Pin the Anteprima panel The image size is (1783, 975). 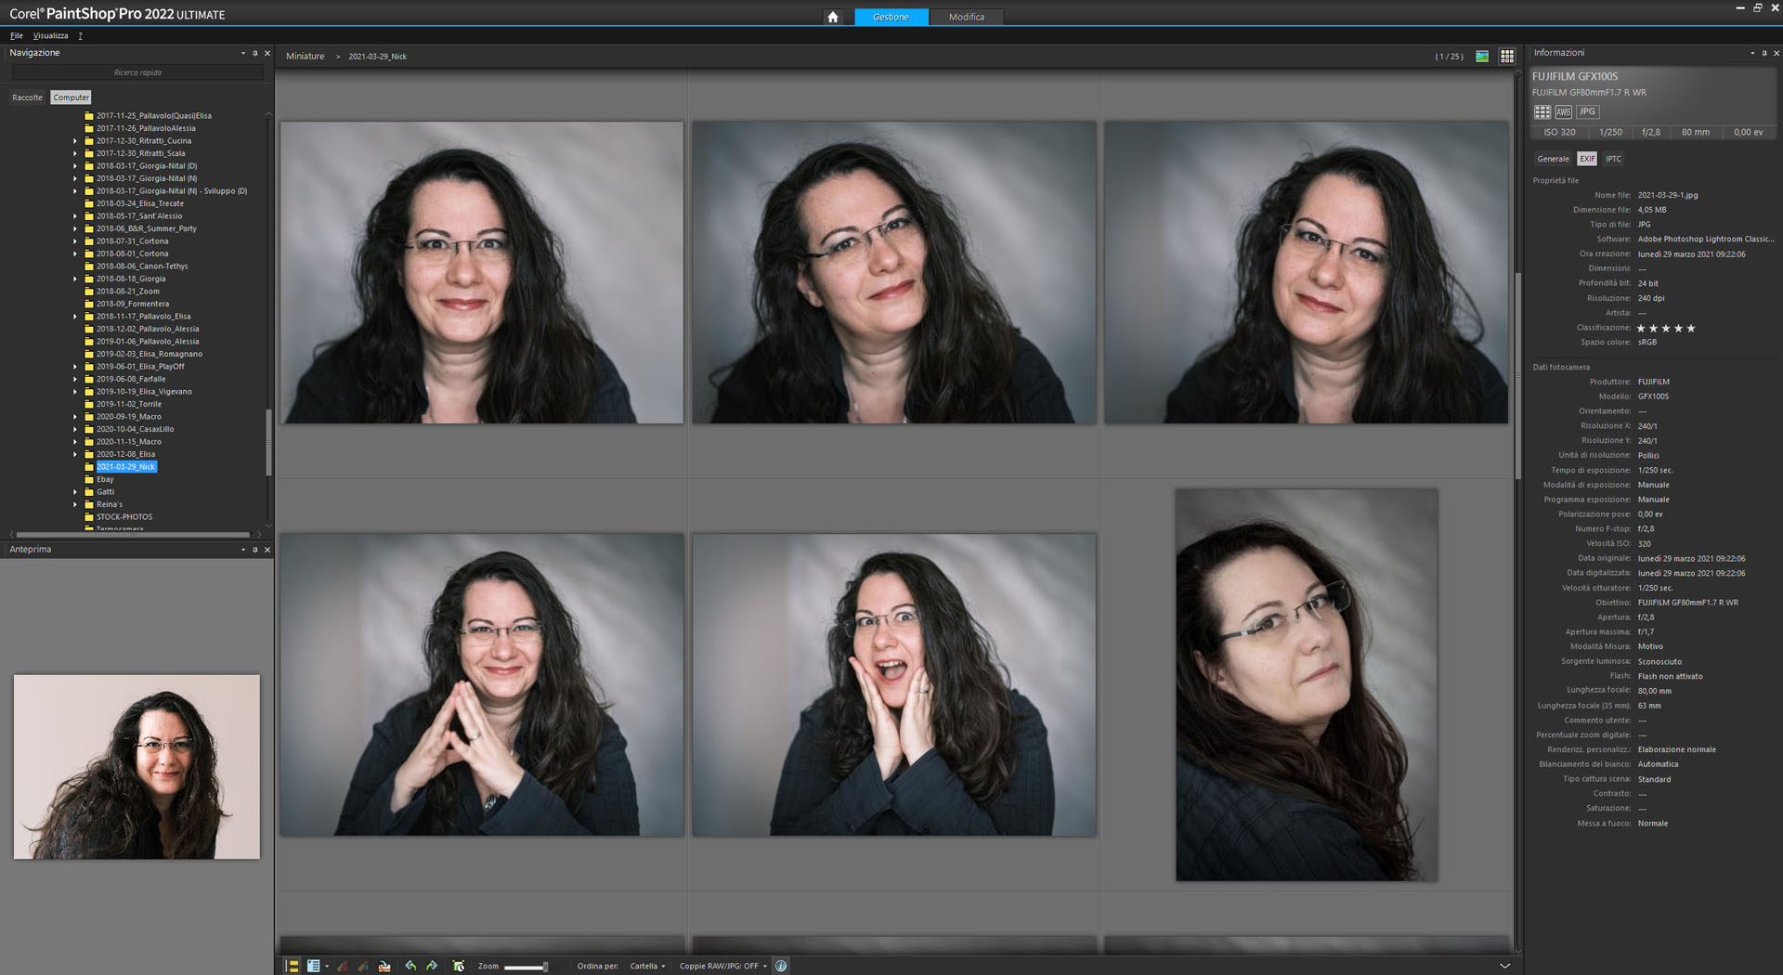point(255,550)
